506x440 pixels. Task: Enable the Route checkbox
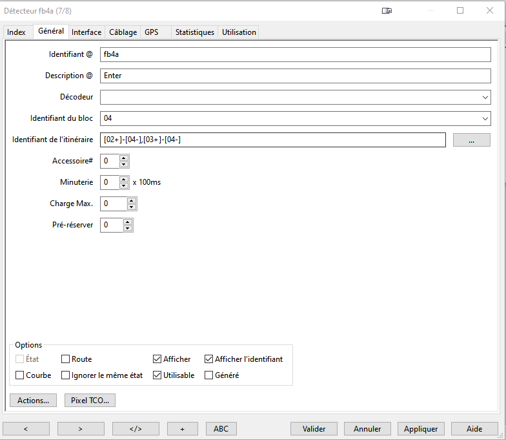66,359
